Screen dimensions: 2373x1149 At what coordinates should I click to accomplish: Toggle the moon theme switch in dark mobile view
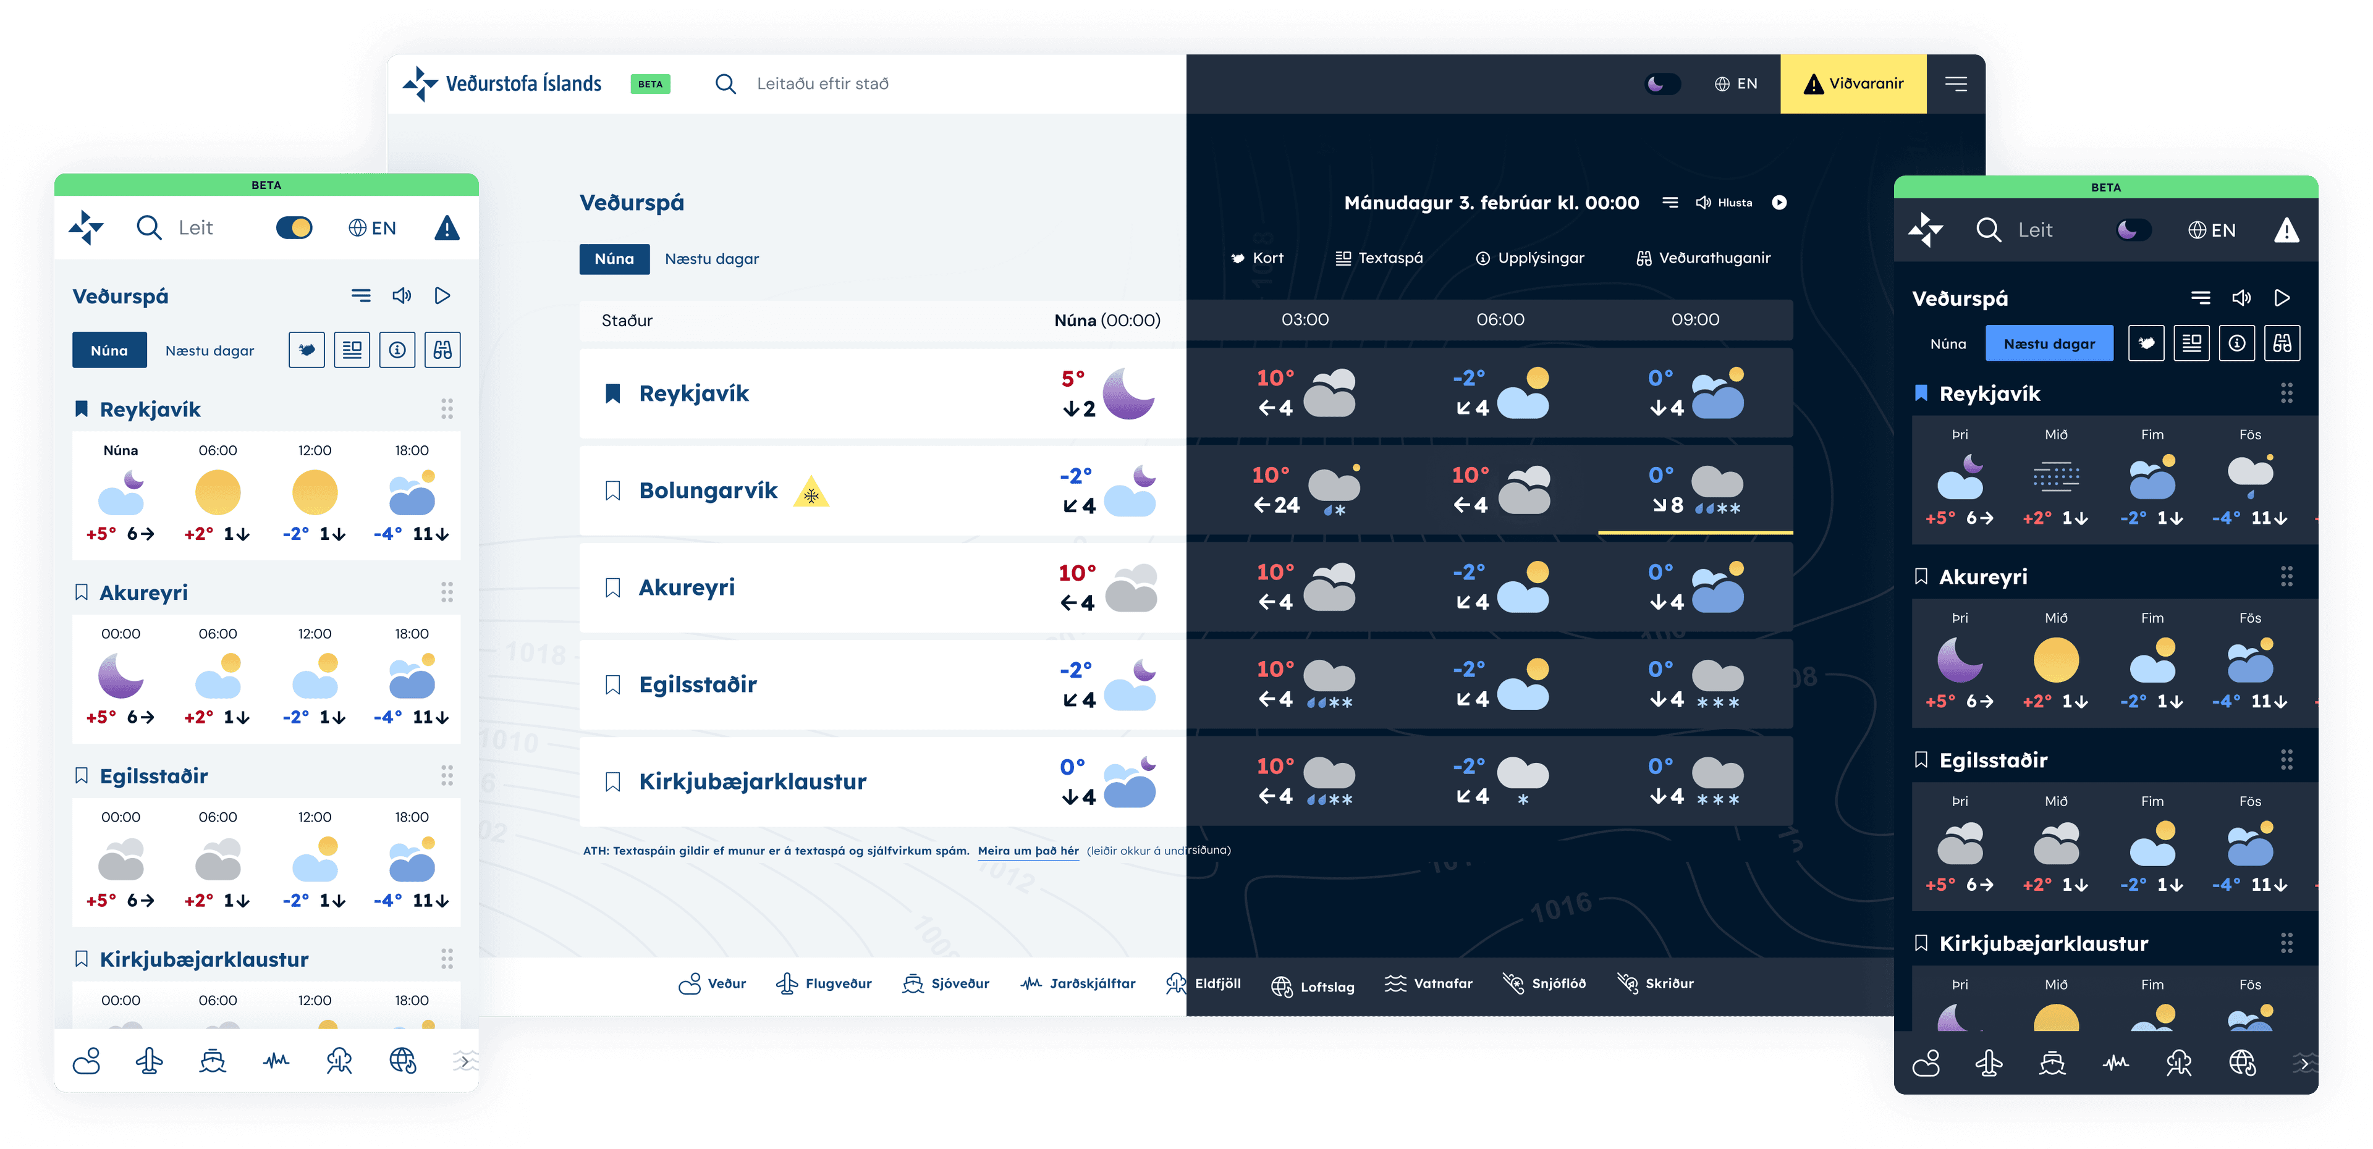tap(2133, 230)
